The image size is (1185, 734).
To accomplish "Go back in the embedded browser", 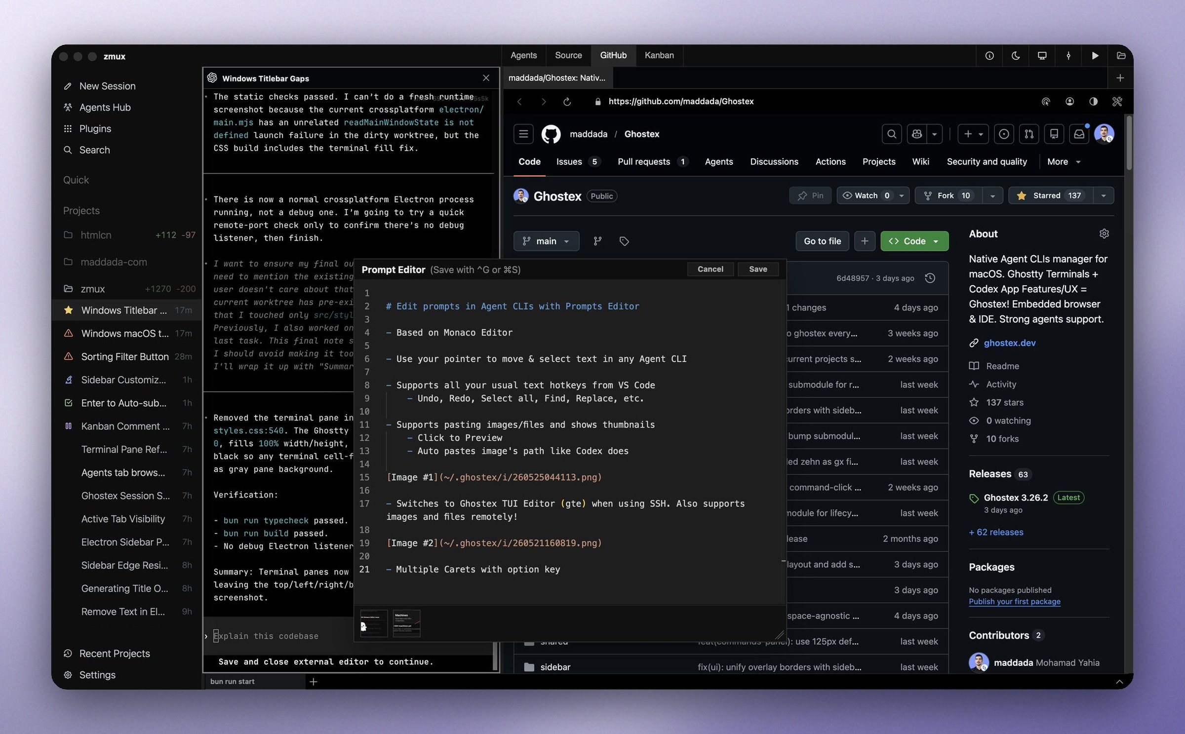I will (x=519, y=102).
